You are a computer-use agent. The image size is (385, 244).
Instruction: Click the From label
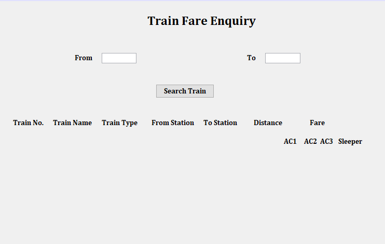(x=84, y=58)
